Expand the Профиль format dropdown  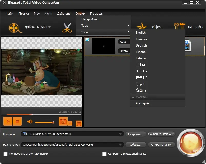coord(120,134)
